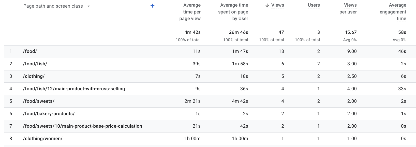Click Views per user column header
416x147 pixels.
click(348, 9)
